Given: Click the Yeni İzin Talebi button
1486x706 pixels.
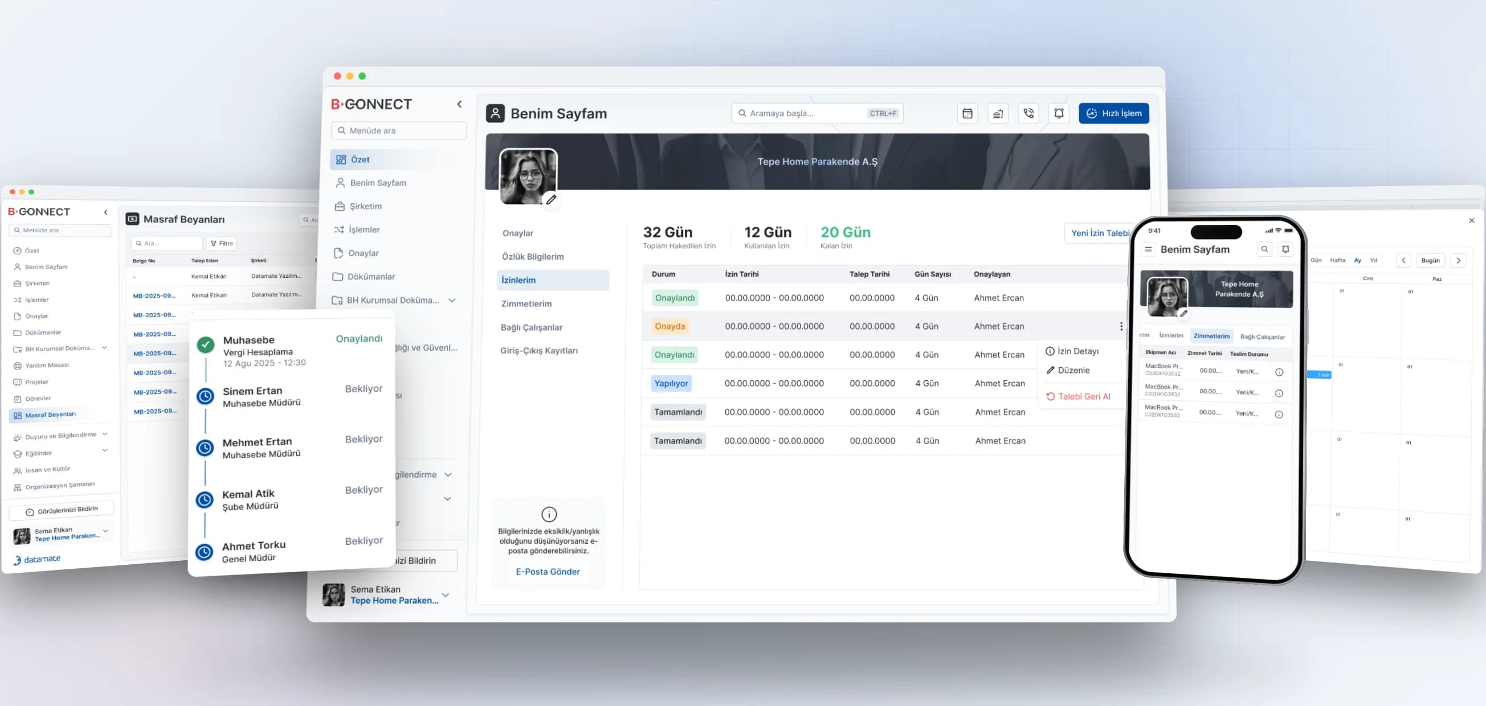Looking at the screenshot, I should tap(1099, 233).
